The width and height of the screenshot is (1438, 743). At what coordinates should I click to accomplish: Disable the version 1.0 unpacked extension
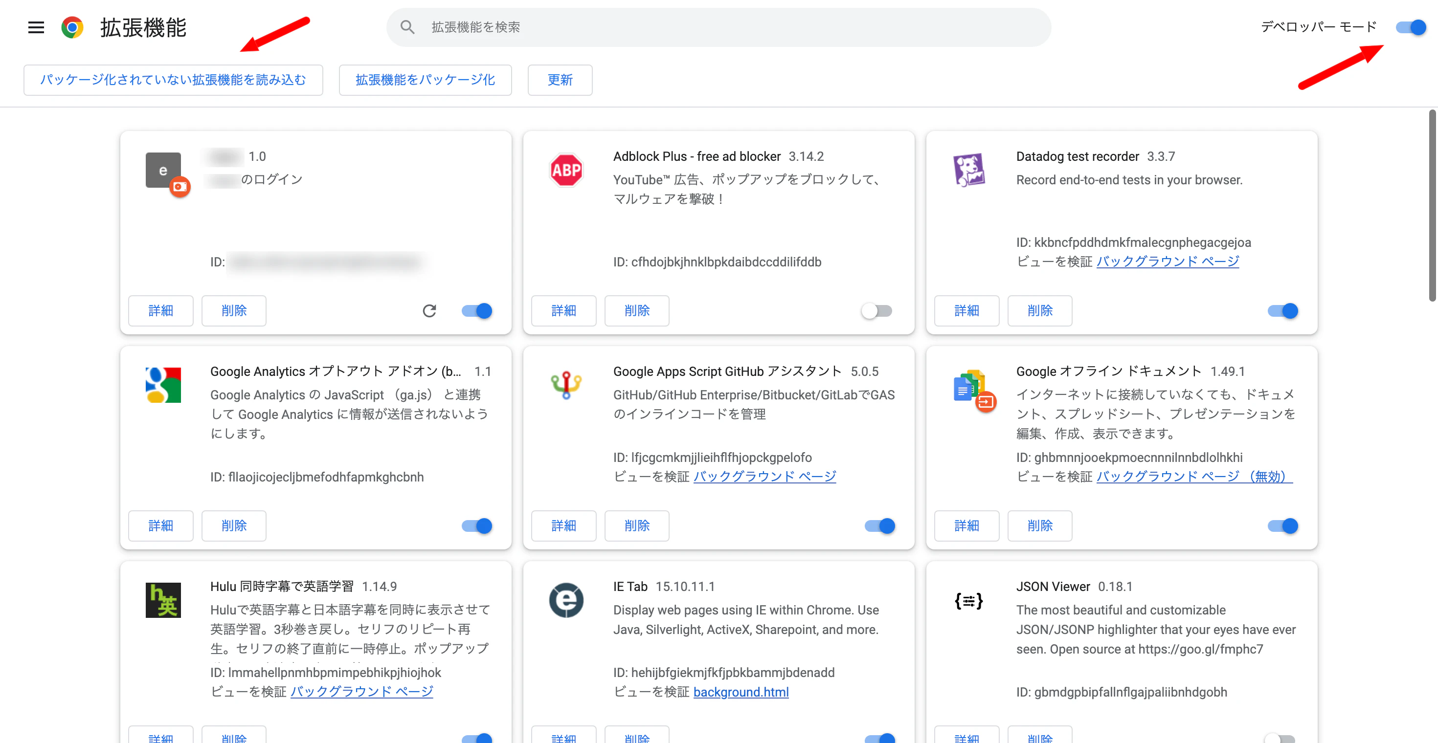[477, 311]
